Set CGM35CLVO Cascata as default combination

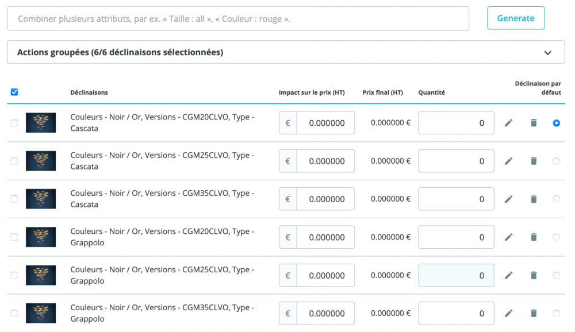click(556, 199)
